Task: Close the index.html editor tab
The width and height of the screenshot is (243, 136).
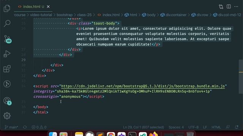Action: tap(48, 7)
